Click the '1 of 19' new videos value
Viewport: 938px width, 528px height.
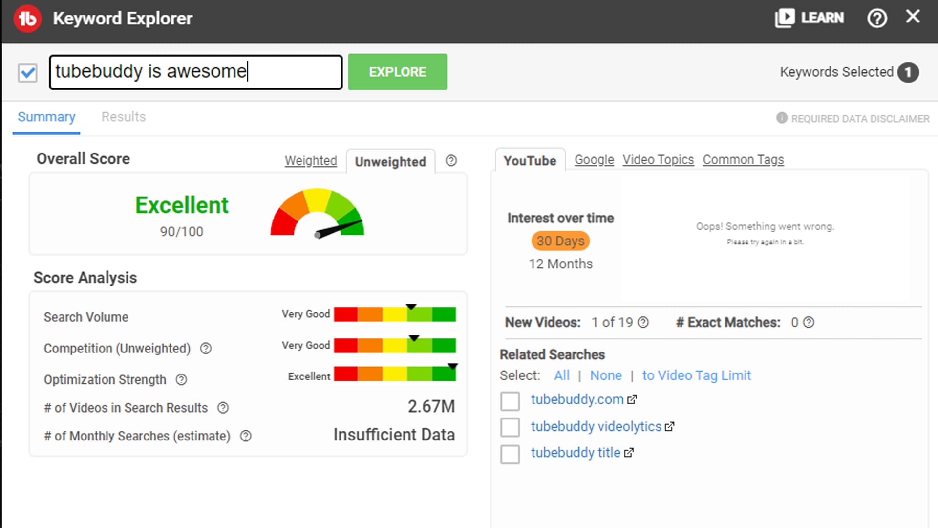pos(612,322)
